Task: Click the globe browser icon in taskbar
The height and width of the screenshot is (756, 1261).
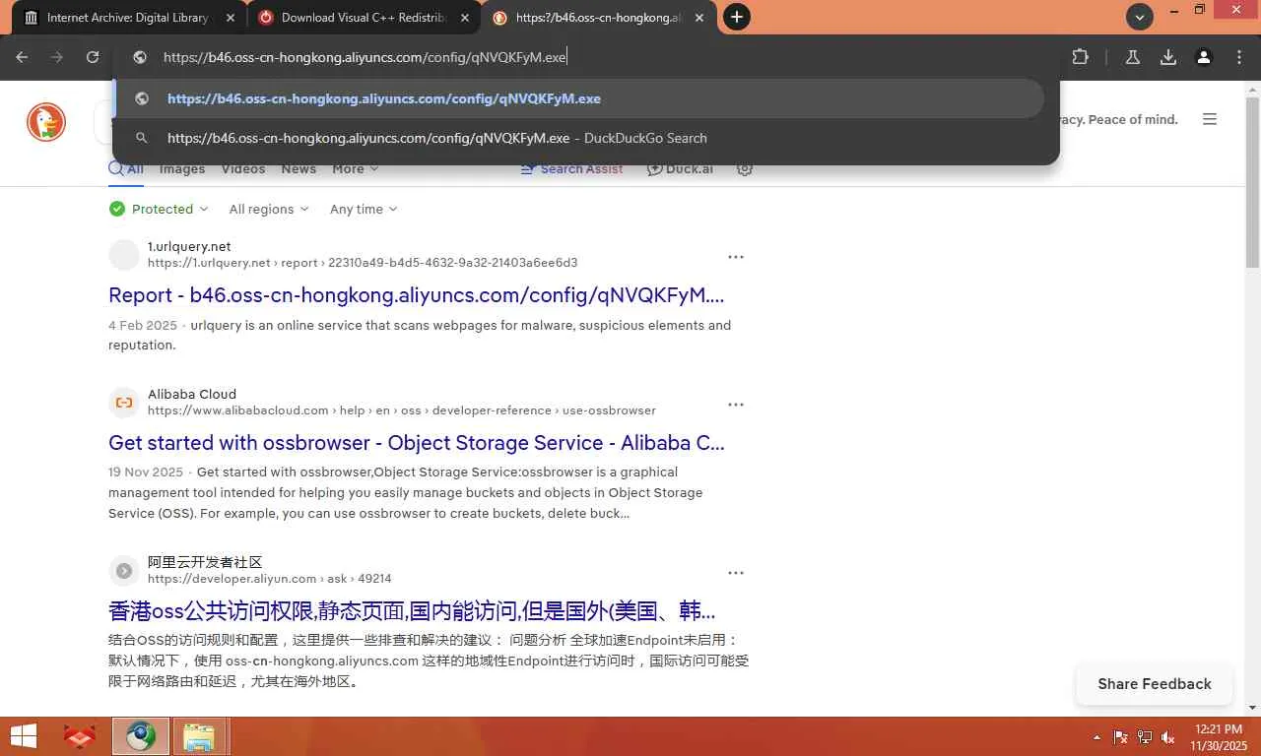Action: coord(140,736)
